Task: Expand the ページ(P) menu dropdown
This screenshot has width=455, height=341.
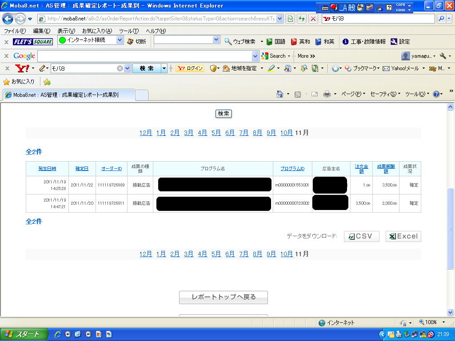Action: pos(364,94)
